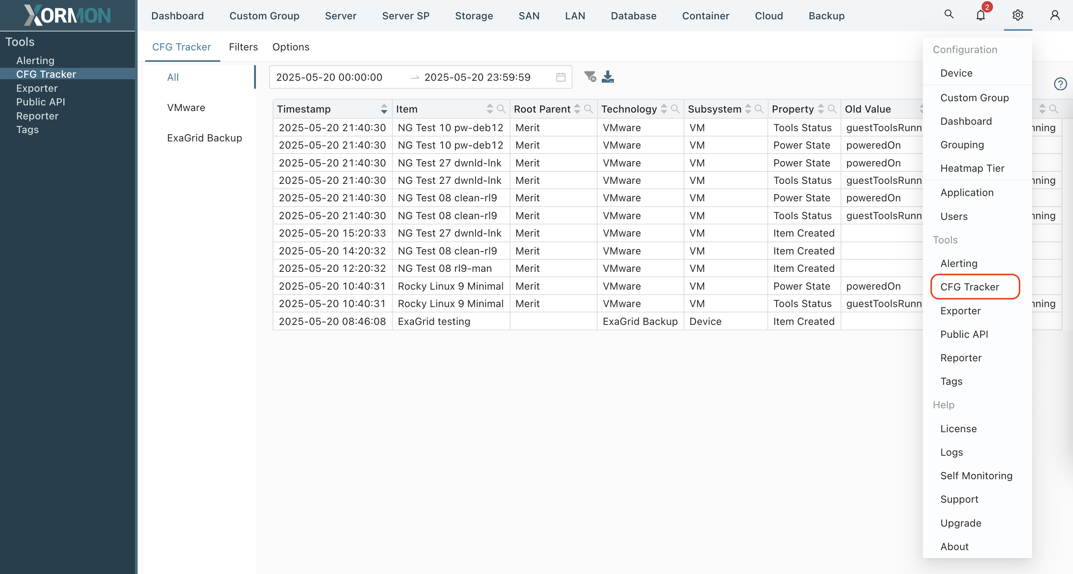The image size is (1073, 574).
Task: Select the CFG Tracker tab
Action: coord(182,47)
